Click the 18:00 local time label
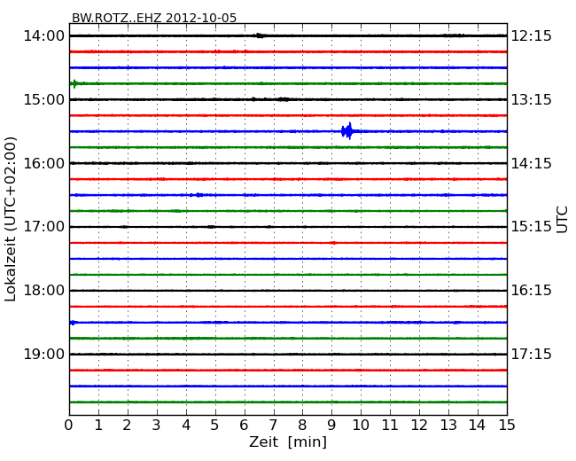This screenshot has height=461, width=576. (x=44, y=291)
